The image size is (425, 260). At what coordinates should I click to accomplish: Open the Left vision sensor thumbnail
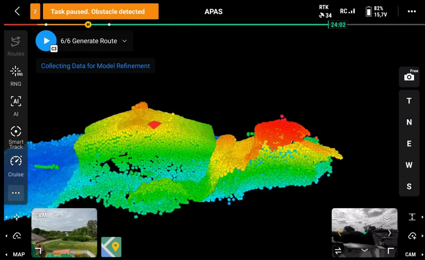(364, 232)
